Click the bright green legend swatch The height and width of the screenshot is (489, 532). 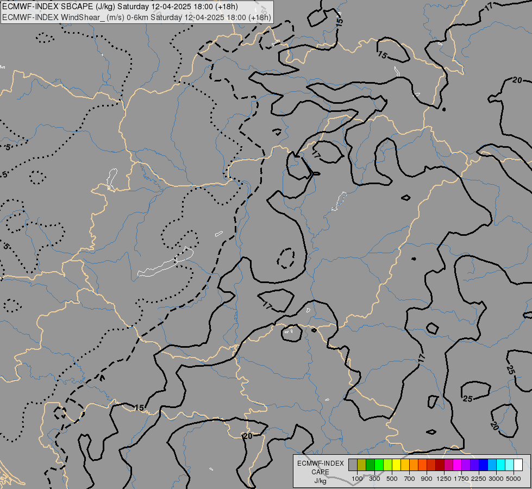tap(379, 465)
